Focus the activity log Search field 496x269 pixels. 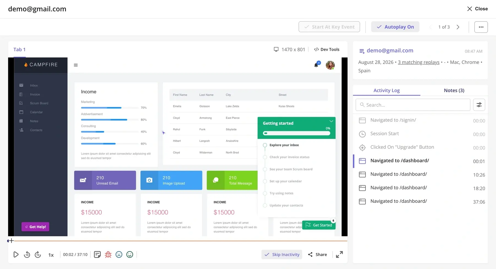click(413, 105)
